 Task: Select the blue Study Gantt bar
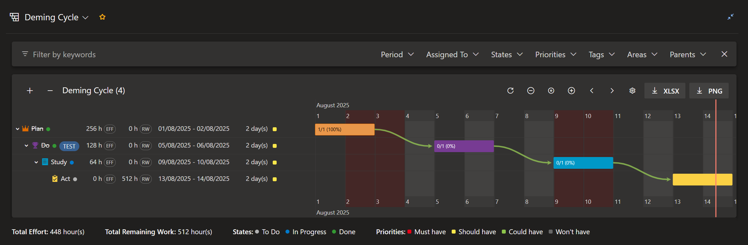[583, 163]
